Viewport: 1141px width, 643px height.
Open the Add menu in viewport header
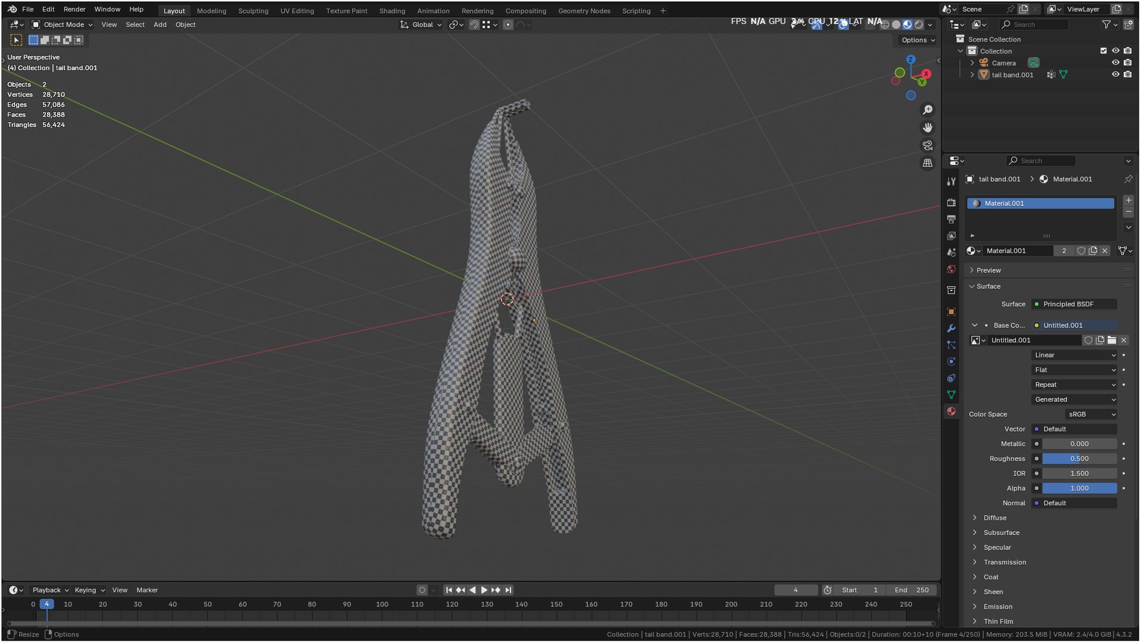pos(160,25)
